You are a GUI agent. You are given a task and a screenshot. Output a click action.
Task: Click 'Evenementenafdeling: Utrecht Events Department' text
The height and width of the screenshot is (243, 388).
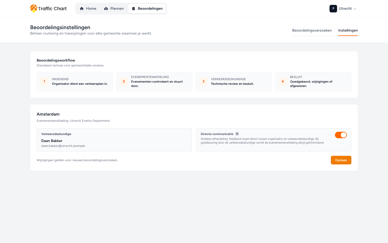pyautogui.click(x=73, y=121)
